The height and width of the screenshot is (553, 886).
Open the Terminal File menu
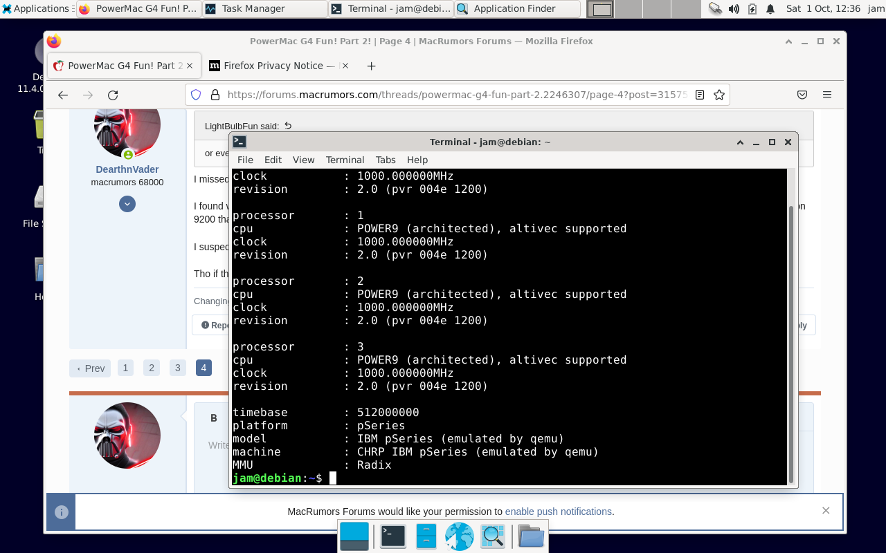[245, 160]
